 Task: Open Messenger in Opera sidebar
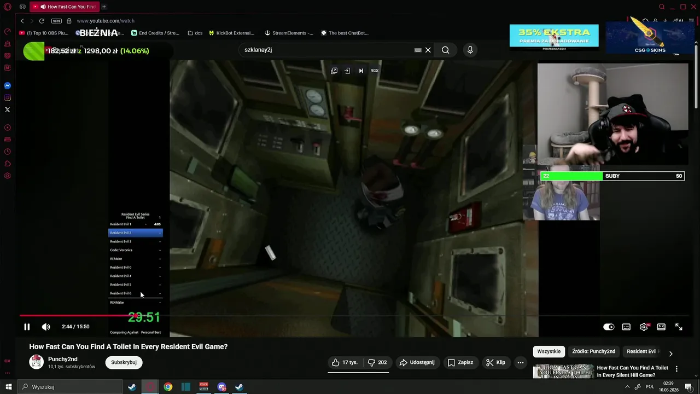(8, 86)
